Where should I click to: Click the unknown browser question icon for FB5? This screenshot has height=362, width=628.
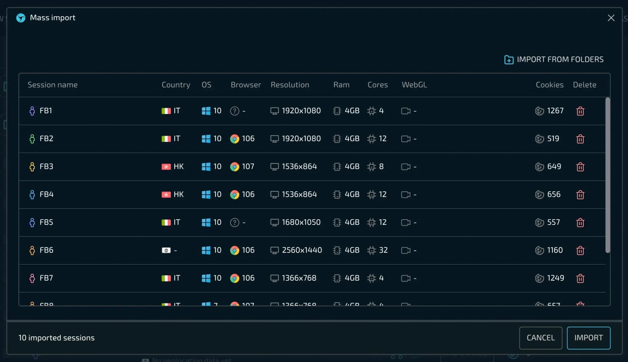(x=235, y=222)
